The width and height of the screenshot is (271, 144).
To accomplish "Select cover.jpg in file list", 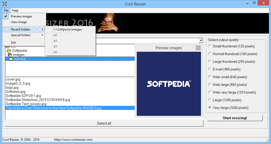I will click(x=13, y=79).
